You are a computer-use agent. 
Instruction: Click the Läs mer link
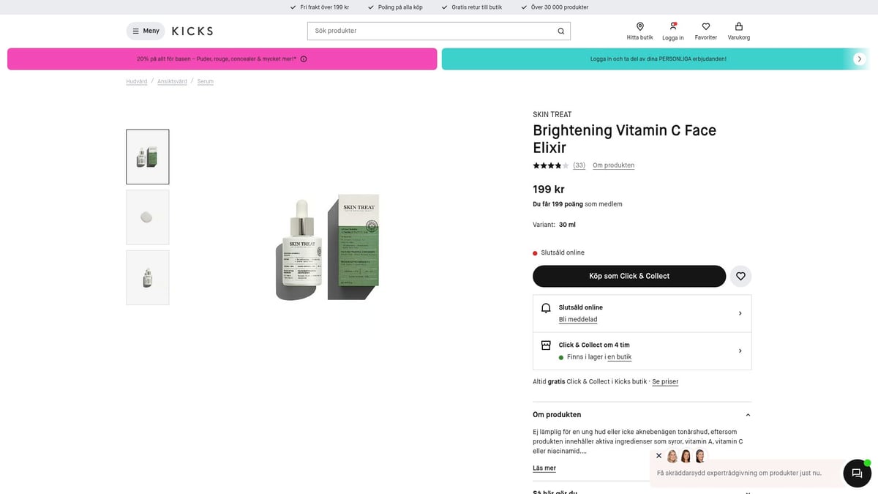click(x=544, y=468)
